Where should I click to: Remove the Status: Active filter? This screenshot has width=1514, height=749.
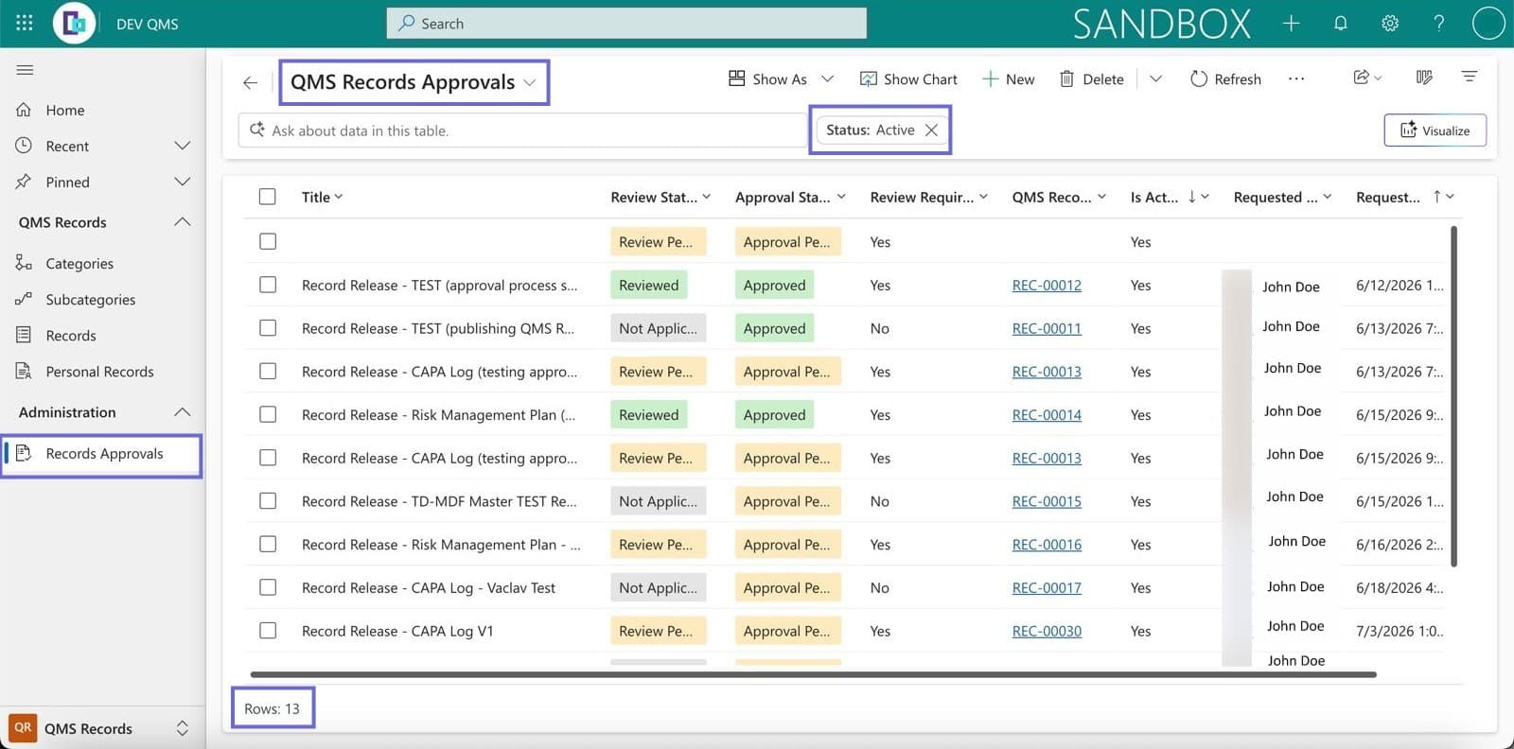[x=931, y=130]
